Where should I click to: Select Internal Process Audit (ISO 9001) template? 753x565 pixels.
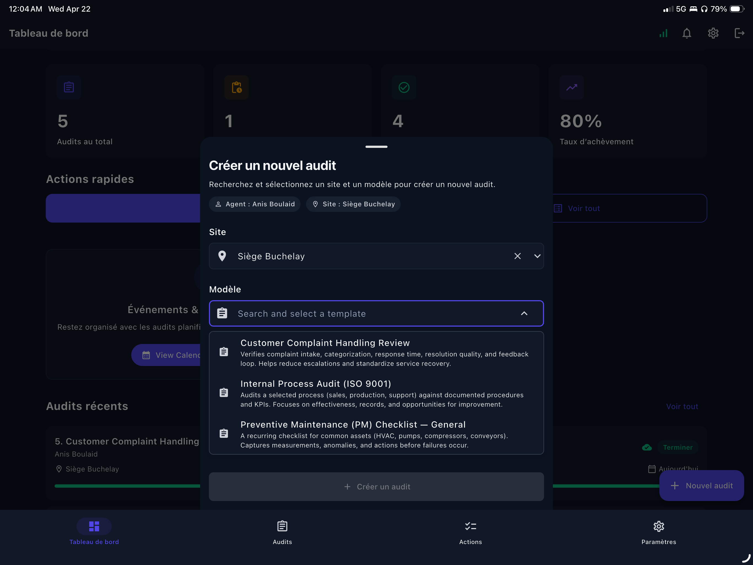pos(376,393)
